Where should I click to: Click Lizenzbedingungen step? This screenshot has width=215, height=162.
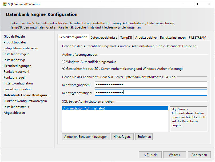coord(17,66)
